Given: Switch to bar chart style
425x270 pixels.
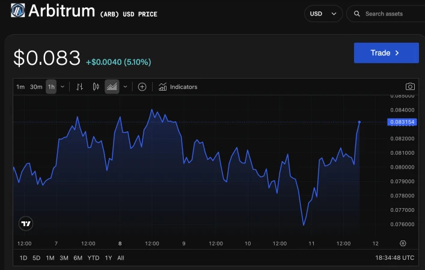Looking at the screenshot, I should pos(79,87).
